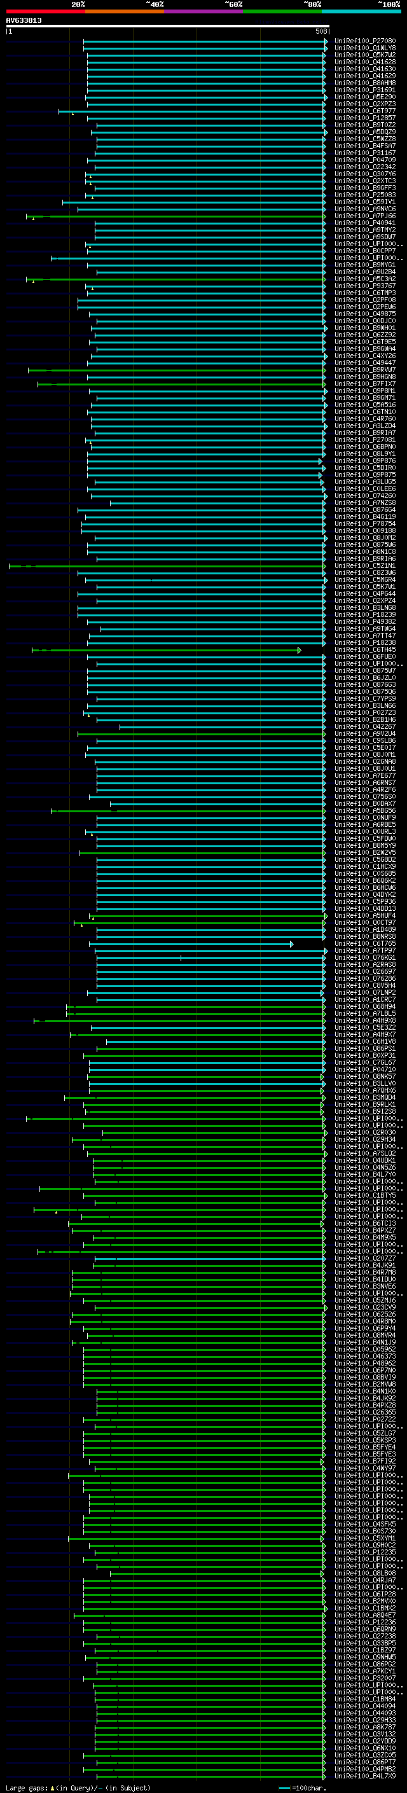Select hit label UniRef100_P40941

[364, 223]
